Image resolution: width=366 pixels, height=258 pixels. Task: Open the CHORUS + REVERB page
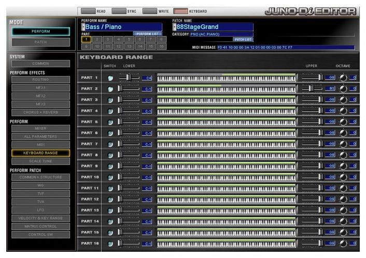(41, 113)
